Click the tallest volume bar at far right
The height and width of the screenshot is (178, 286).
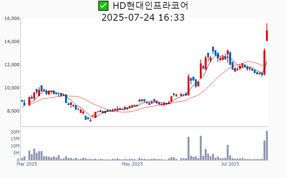click(267, 146)
